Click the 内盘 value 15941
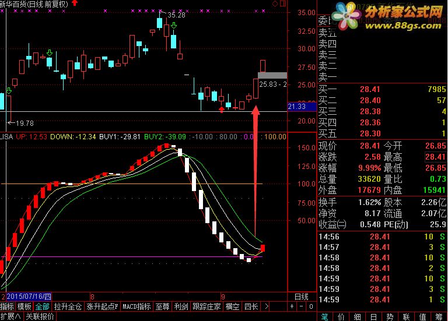Viewport: 448px width, 321px height. click(x=434, y=190)
